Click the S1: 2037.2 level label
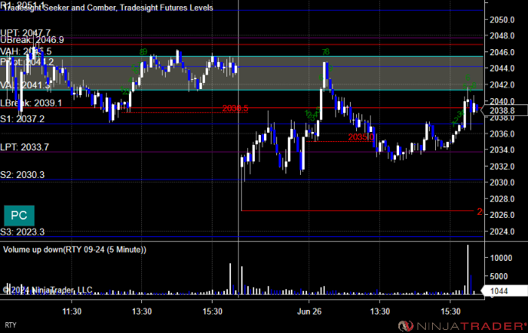Screen dimensions: 528x333 point(22,118)
